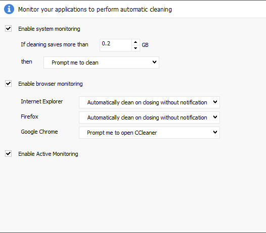Click the Google Chrome label
Viewport: 266px width, 233px height.
[x=39, y=132]
